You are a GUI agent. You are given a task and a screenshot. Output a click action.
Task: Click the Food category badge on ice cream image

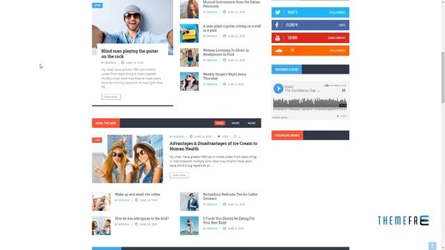click(97, 140)
